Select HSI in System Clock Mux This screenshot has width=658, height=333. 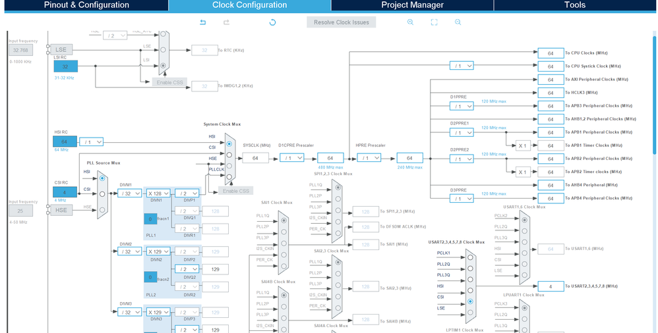tap(229, 143)
